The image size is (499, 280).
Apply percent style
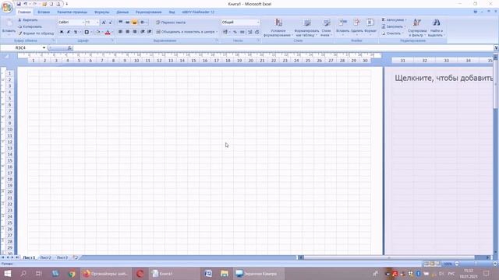[235, 32]
